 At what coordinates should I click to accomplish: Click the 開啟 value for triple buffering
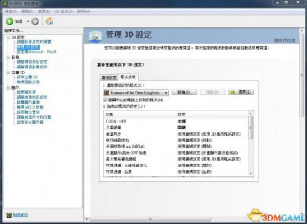182,128
